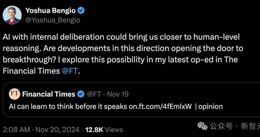Click the word opinion in the quoted tweet
Viewport: 260px width, 137px height.
tap(211, 107)
